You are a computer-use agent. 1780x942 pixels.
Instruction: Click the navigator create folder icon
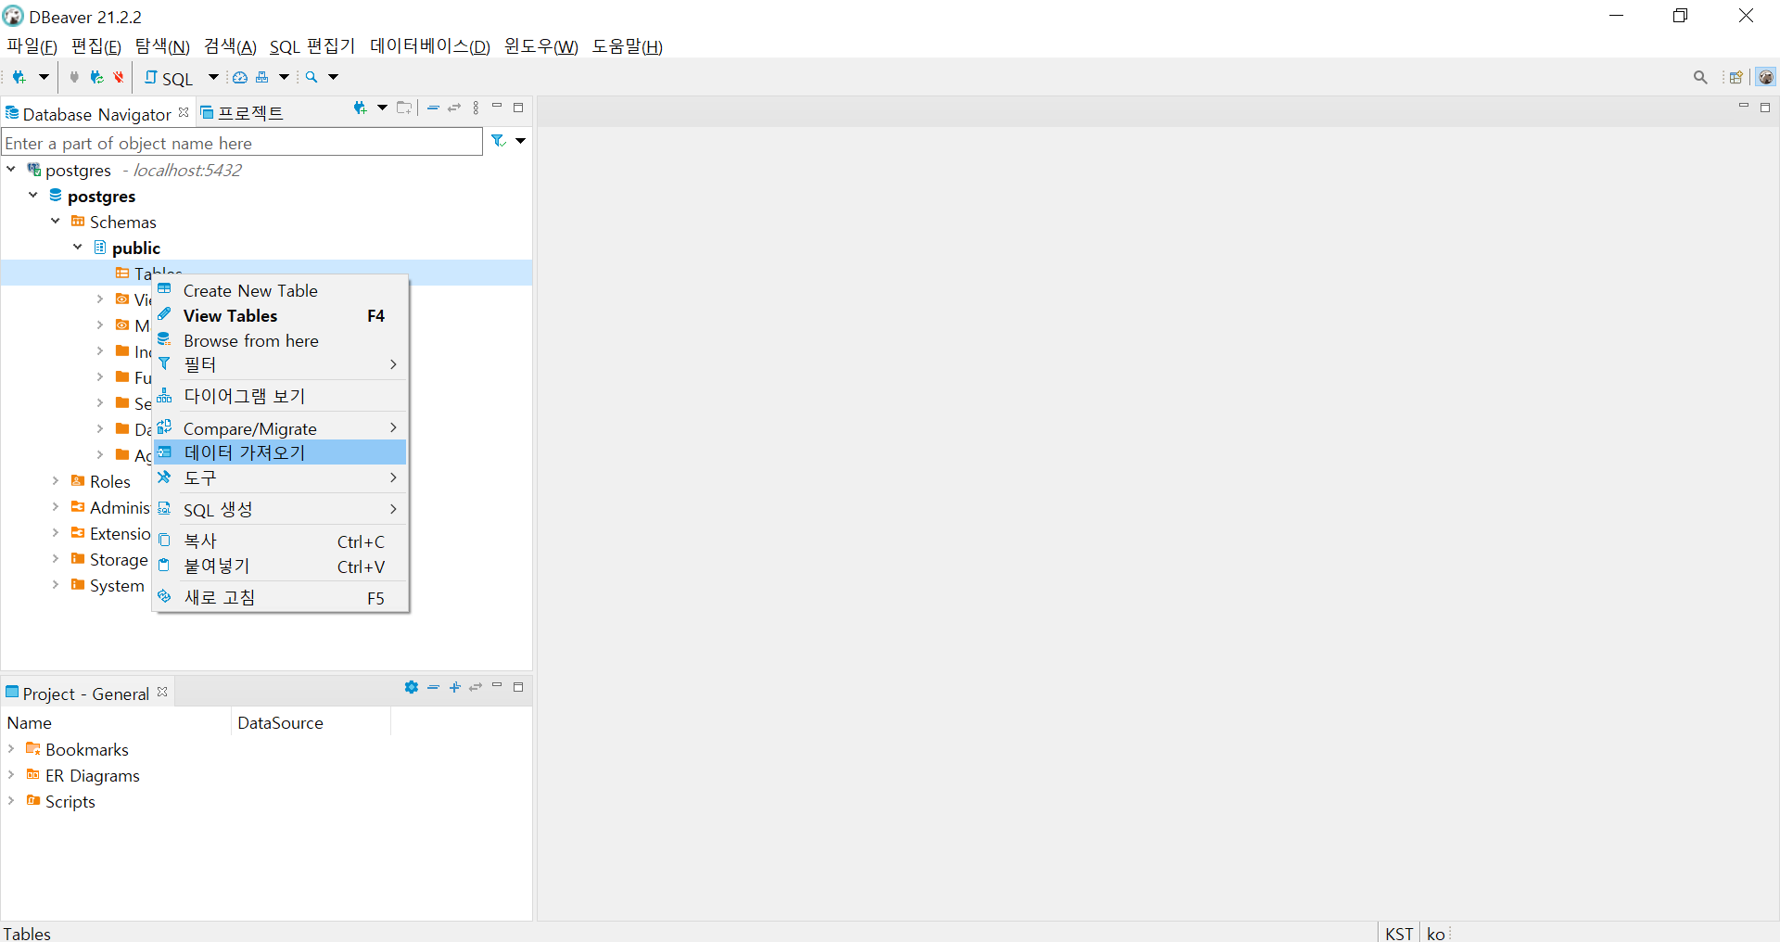[404, 108]
